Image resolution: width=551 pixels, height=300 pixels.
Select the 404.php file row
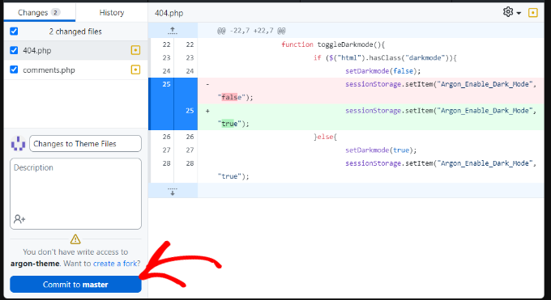75,50
